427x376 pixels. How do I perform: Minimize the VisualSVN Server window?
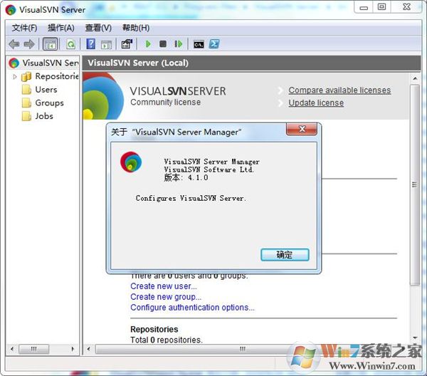pos(364,8)
